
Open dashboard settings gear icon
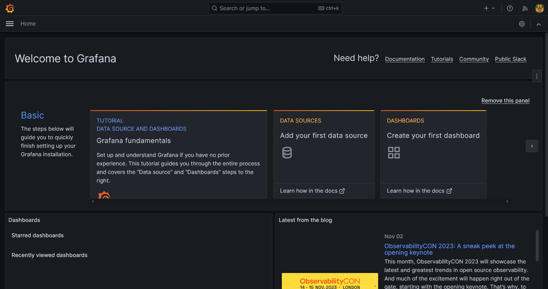[x=522, y=24]
